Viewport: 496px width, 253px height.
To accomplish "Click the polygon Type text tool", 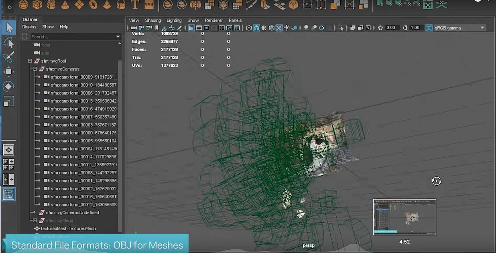I will 135,4.
